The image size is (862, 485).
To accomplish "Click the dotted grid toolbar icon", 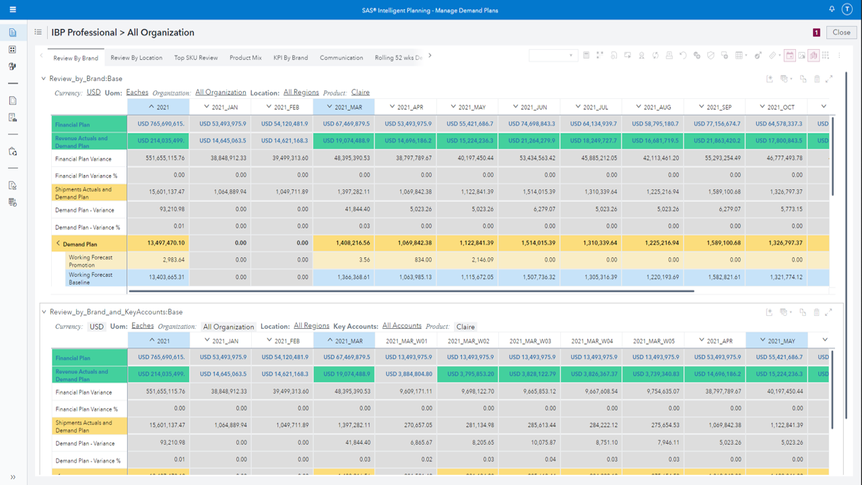I will point(825,56).
